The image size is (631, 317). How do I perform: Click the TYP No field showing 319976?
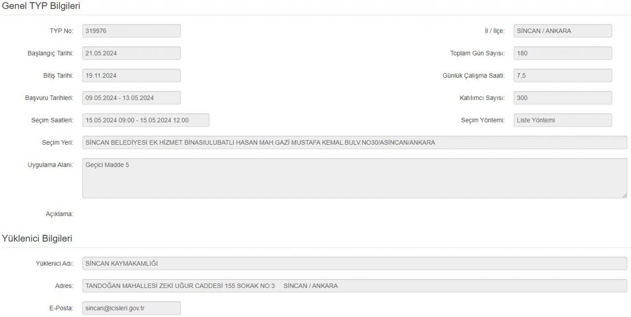click(x=131, y=31)
